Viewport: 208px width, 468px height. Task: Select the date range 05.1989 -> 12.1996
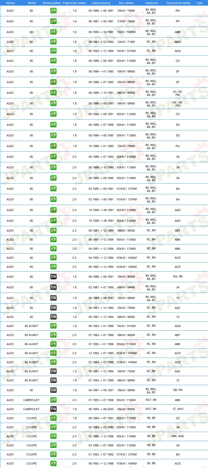101,436
